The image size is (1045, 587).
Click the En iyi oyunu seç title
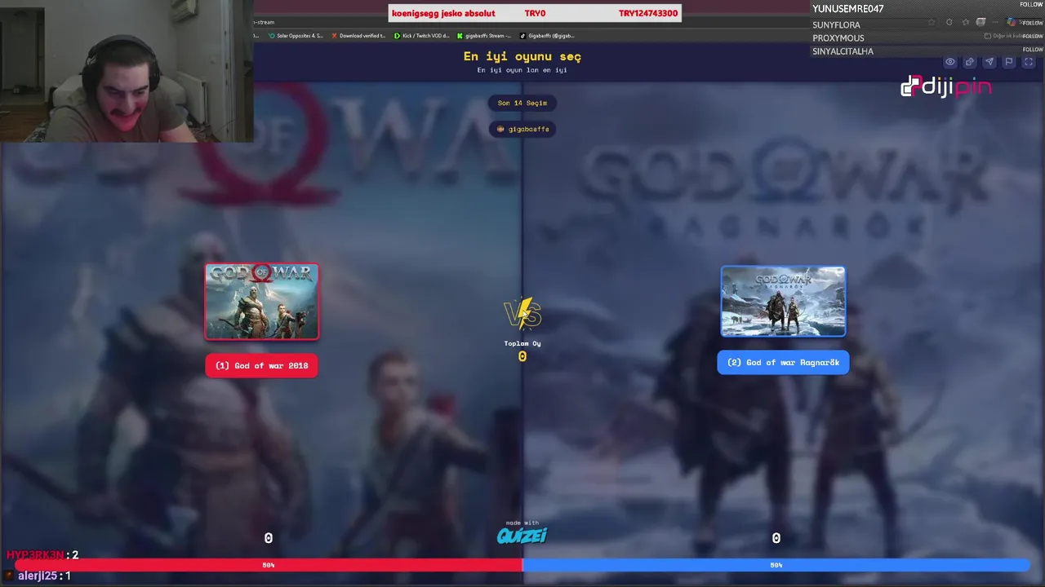tap(522, 56)
